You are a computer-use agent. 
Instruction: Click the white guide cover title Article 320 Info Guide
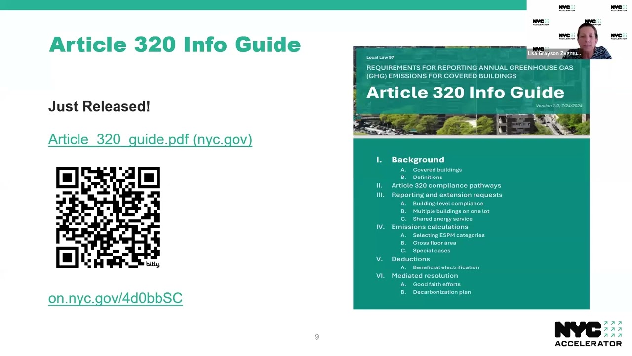(465, 92)
